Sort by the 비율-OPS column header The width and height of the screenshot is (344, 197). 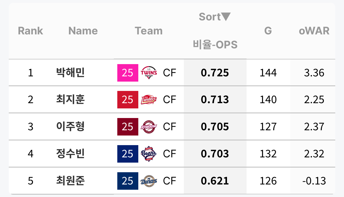pyautogui.click(x=215, y=45)
